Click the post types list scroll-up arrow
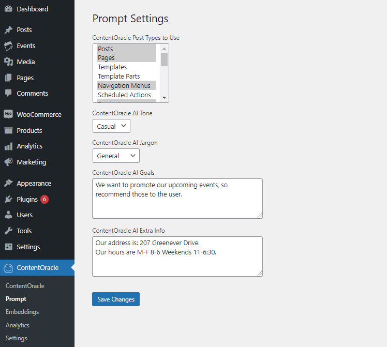Viewport: 387px width, 347px height. [x=164, y=49]
